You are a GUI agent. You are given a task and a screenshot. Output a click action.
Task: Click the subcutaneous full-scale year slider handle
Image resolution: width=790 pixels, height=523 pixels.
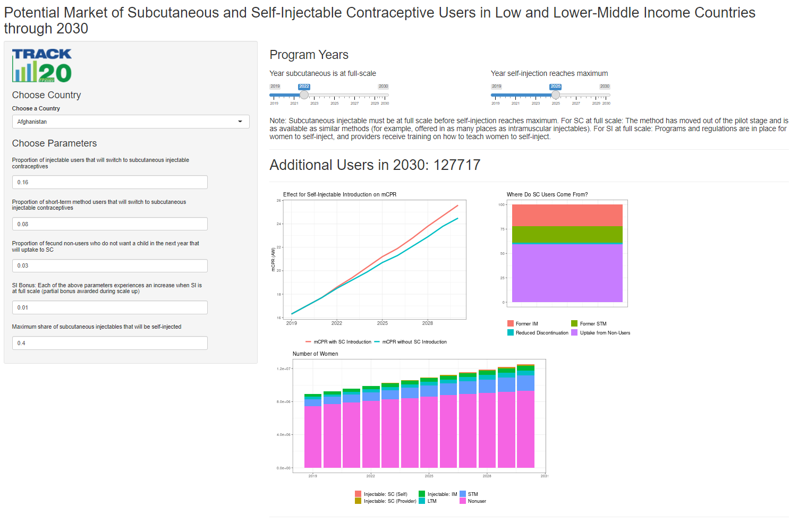[x=304, y=95]
